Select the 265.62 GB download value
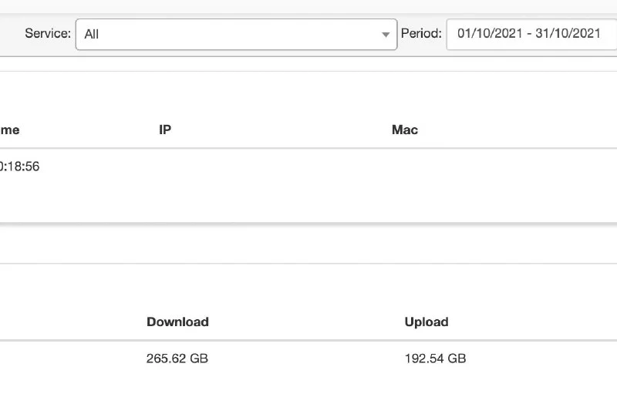The width and height of the screenshot is (617, 394). (x=177, y=359)
